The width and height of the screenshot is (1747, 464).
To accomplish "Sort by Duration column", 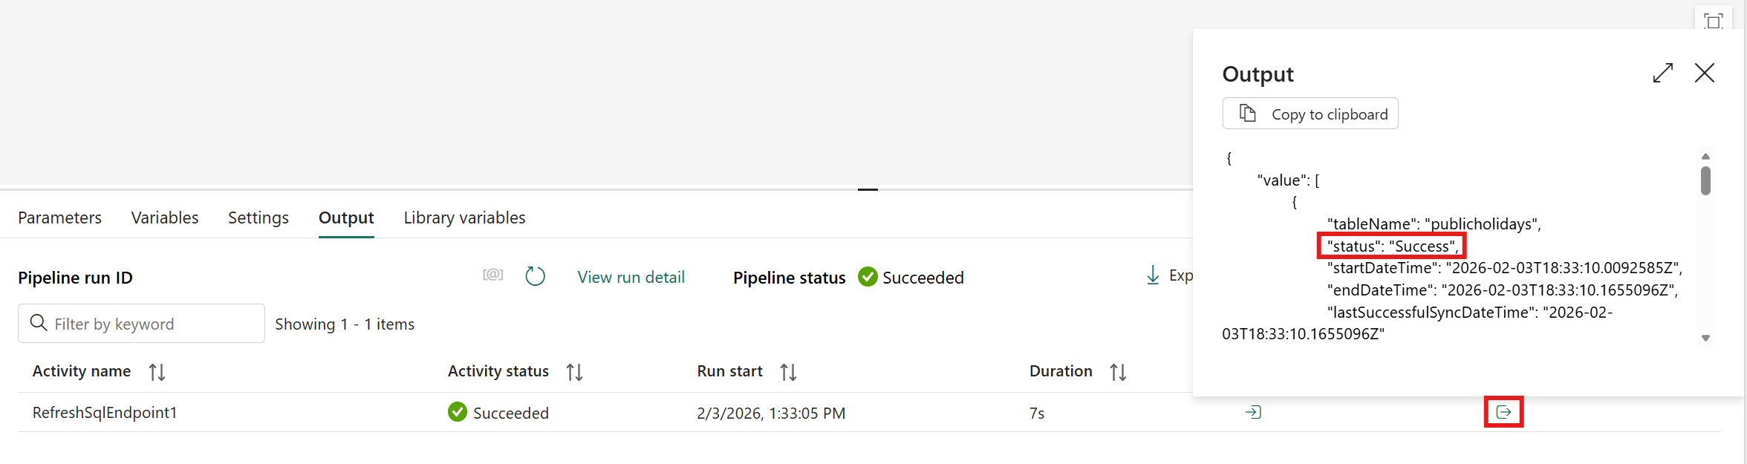I will coord(1118,372).
